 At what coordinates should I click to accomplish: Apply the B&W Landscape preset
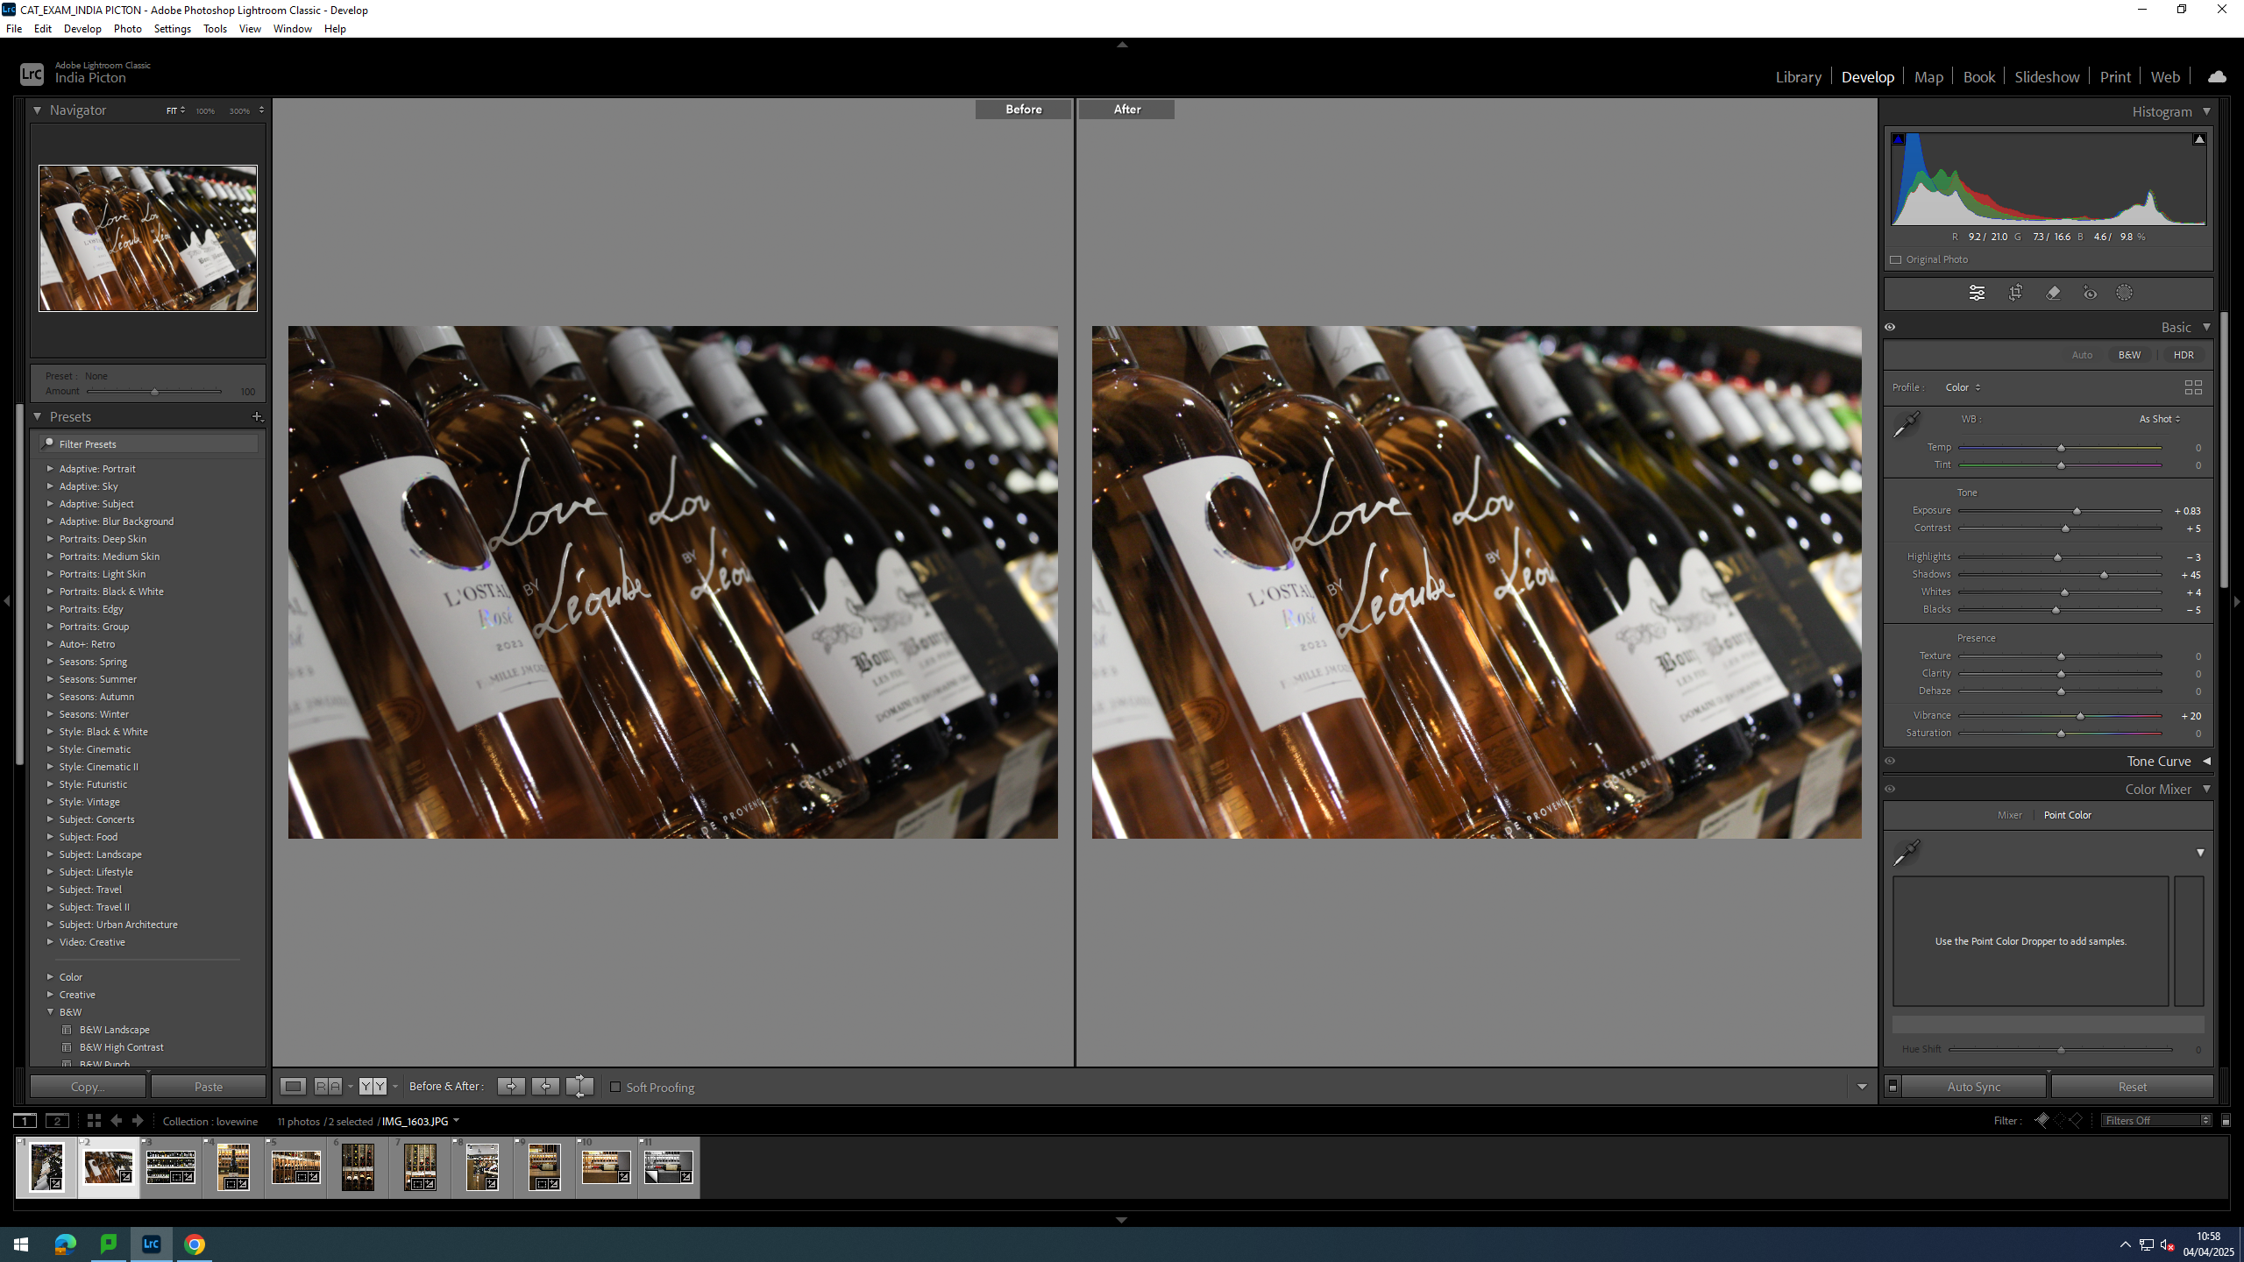(115, 1030)
